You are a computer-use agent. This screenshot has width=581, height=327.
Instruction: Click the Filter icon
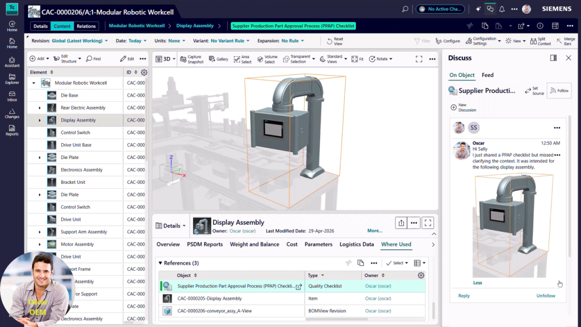click(422, 41)
